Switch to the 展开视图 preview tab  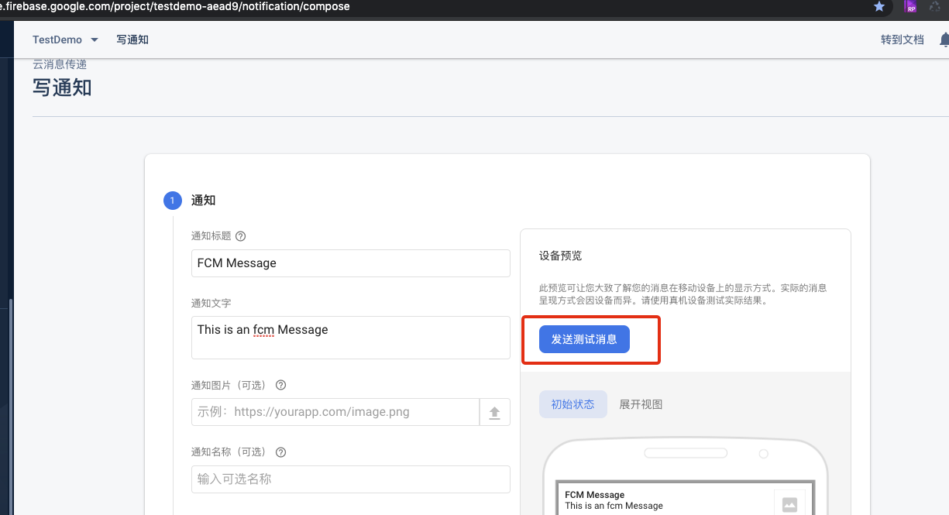(x=641, y=403)
